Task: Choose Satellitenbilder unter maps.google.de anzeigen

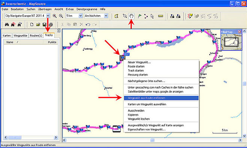Action: pyautogui.click(x=161, y=92)
